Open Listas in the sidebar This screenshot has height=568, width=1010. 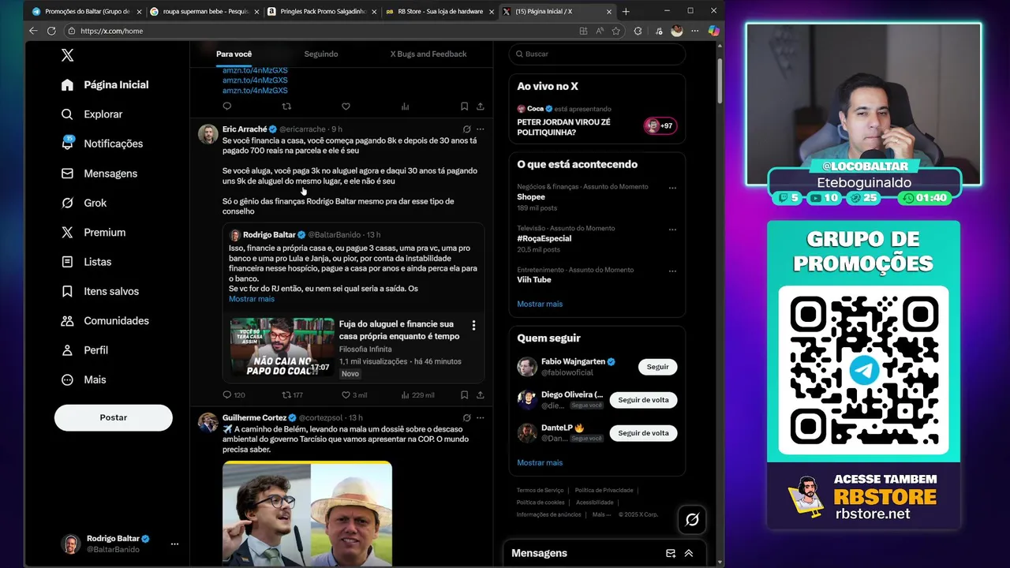[x=86, y=262]
